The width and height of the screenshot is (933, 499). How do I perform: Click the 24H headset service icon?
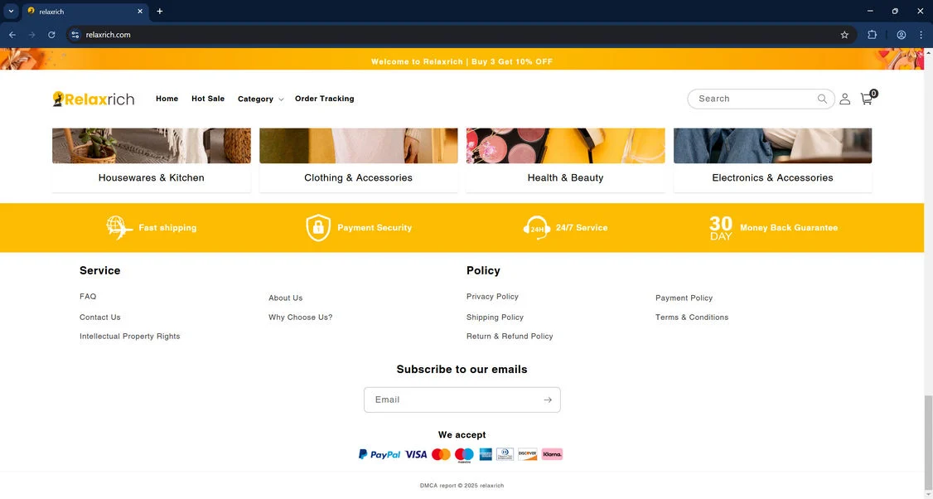click(x=536, y=227)
